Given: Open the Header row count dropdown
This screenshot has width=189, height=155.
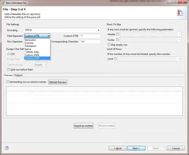Looking at the screenshot, I should pos(150,34).
